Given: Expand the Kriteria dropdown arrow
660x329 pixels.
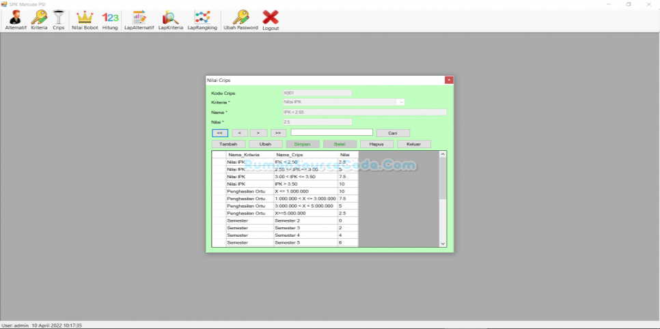Looking at the screenshot, I should tap(400, 102).
